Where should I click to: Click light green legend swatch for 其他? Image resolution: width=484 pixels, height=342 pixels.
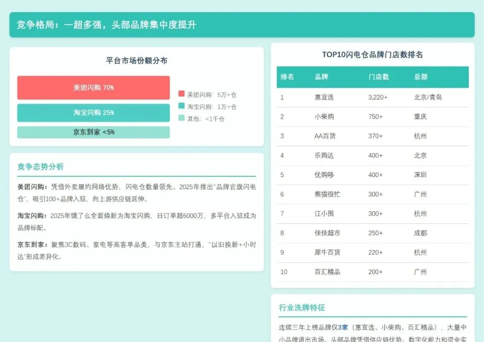(181, 118)
